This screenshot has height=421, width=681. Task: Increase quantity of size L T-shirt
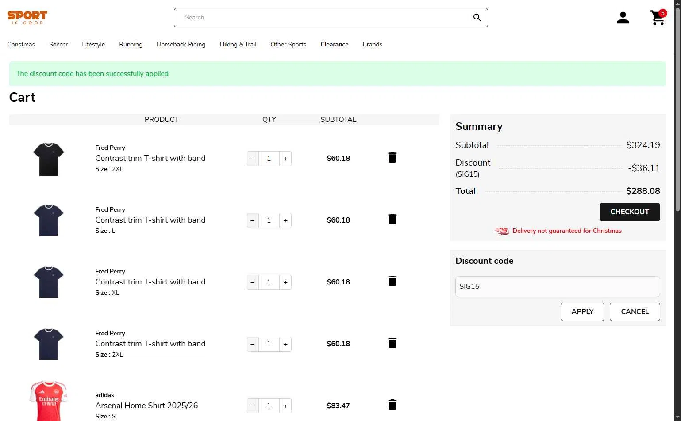[286, 220]
